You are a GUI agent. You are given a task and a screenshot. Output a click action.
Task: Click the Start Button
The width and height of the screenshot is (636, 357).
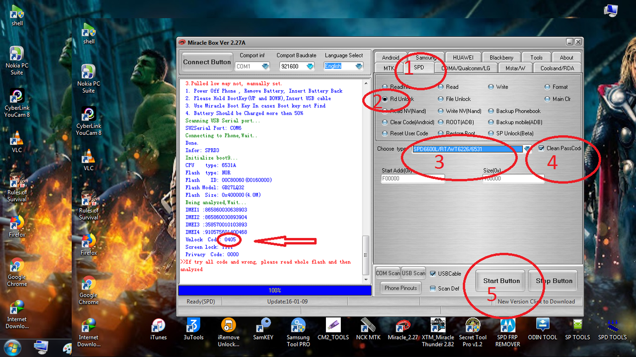click(501, 281)
